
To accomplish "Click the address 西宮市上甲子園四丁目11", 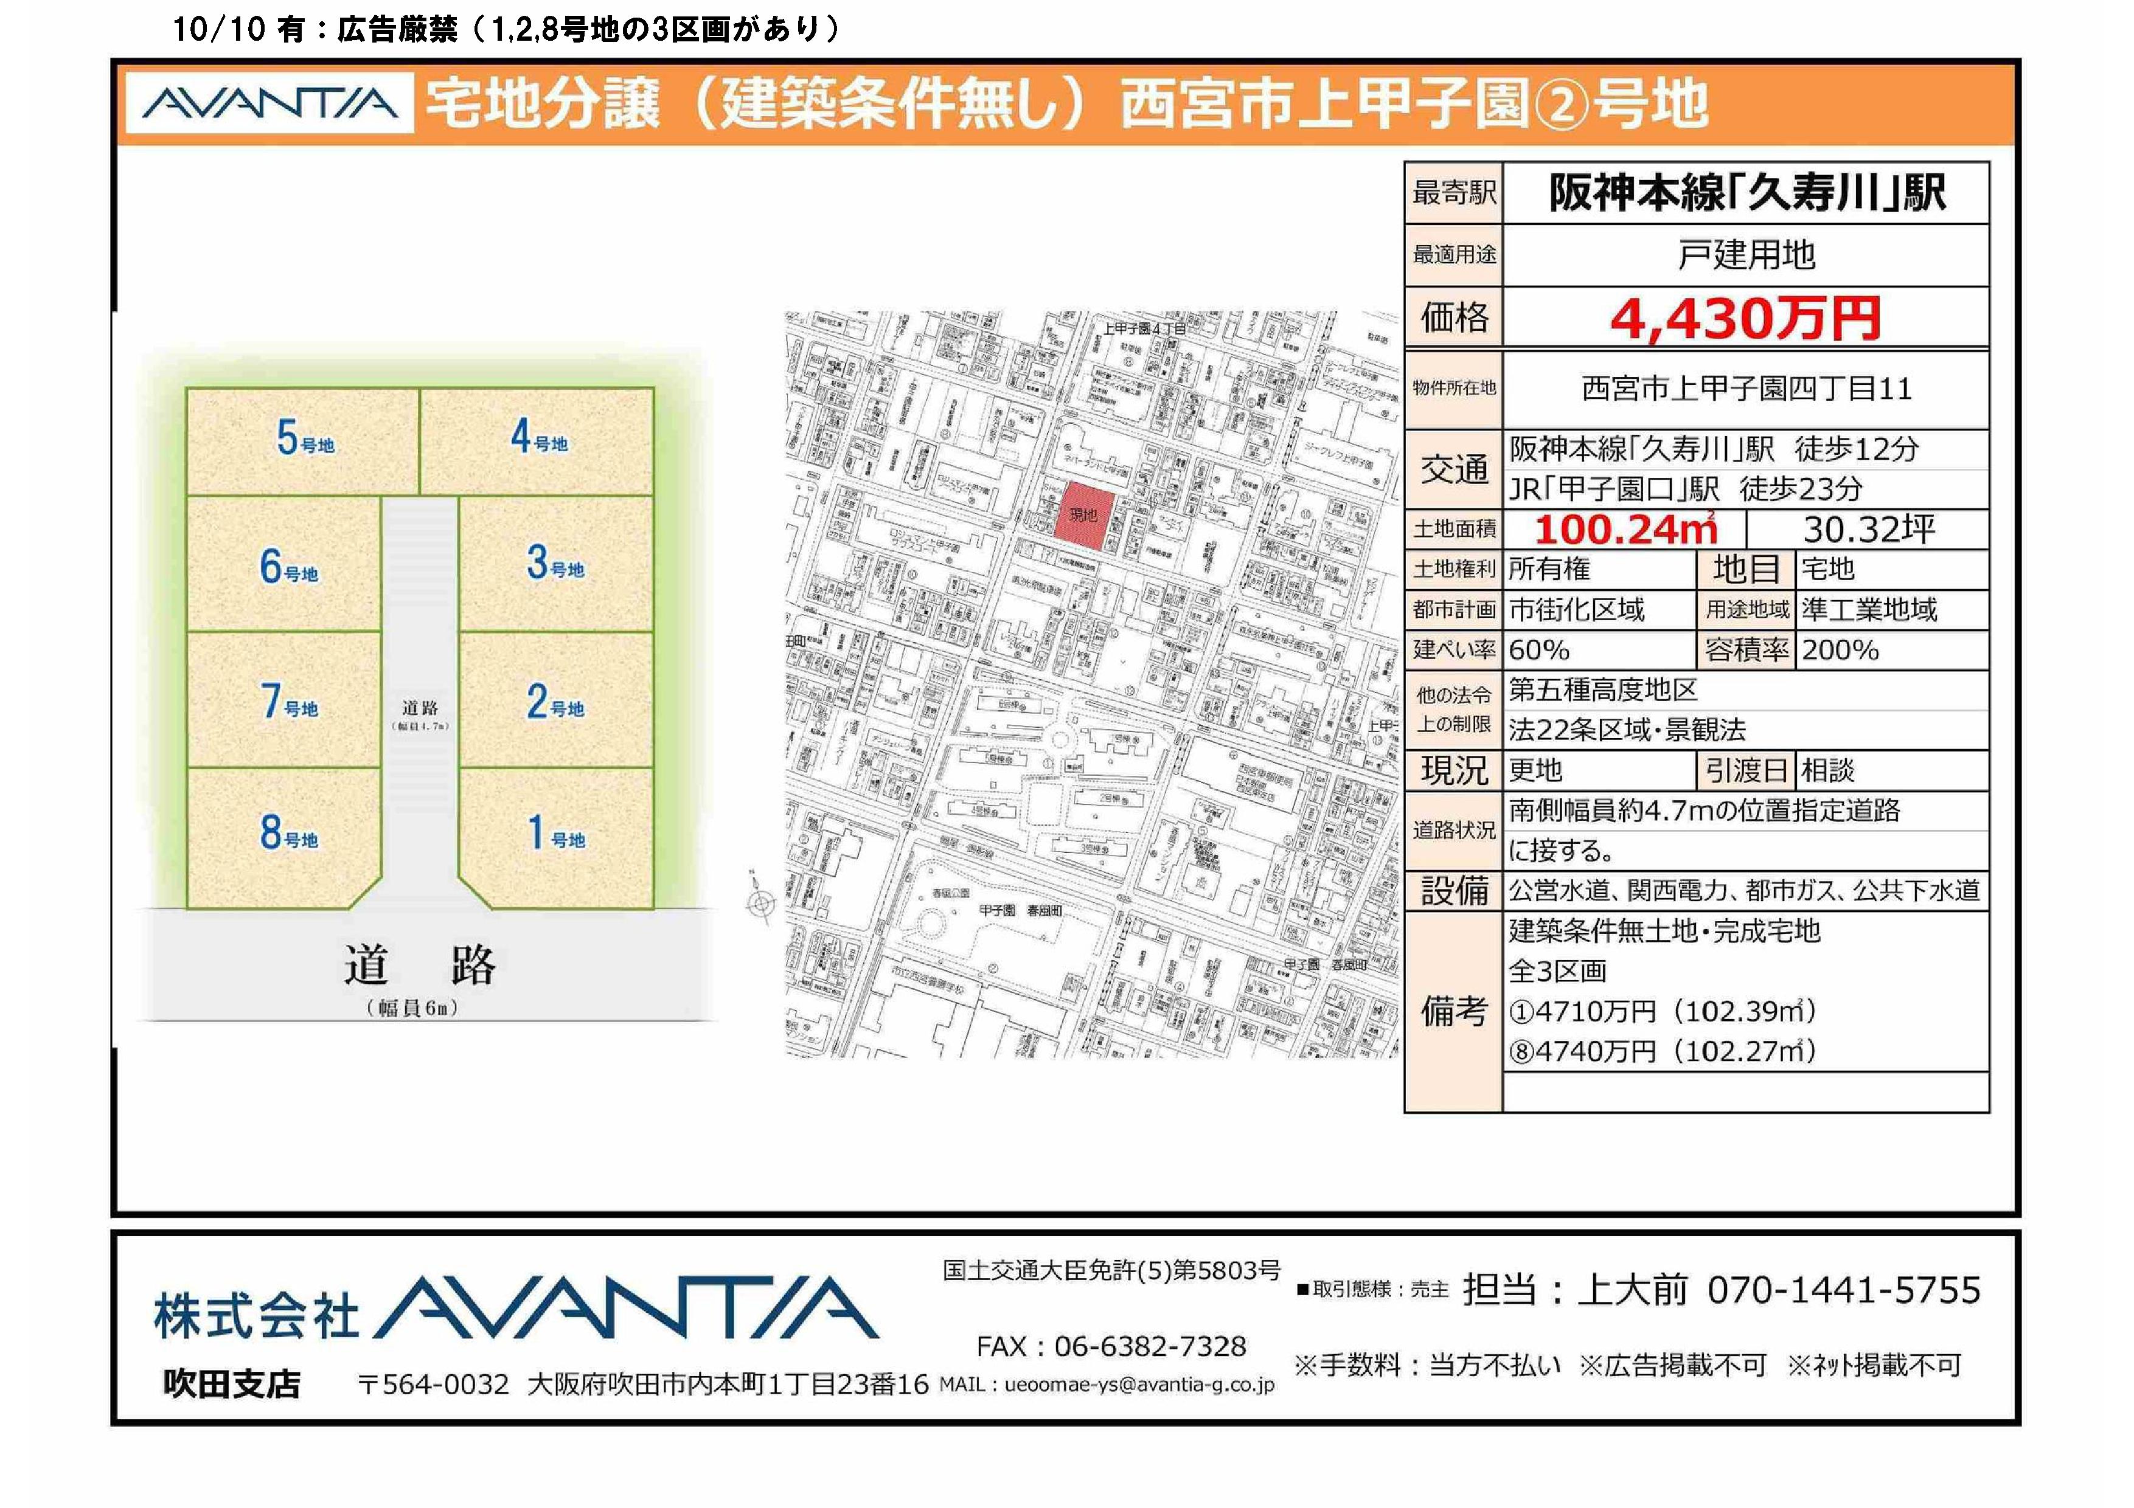I will coord(1745,389).
